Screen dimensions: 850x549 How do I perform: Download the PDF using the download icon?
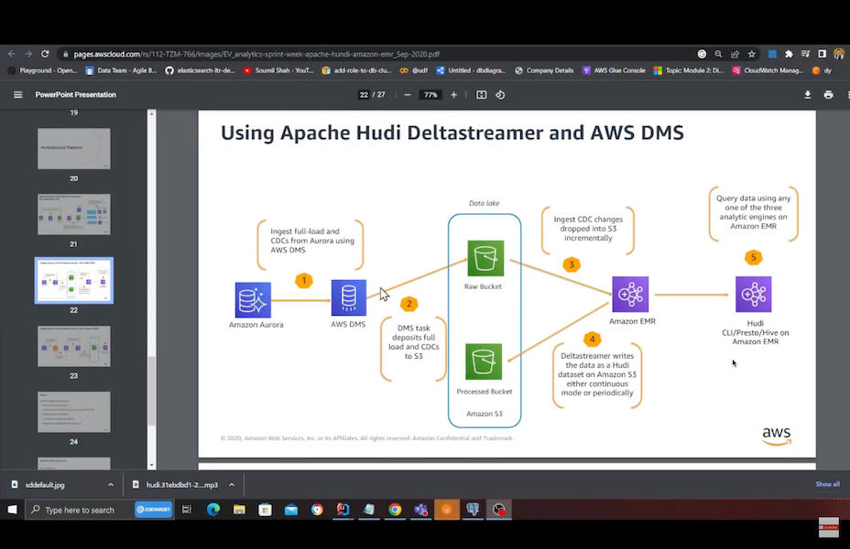pyautogui.click(x=808, y=94)
